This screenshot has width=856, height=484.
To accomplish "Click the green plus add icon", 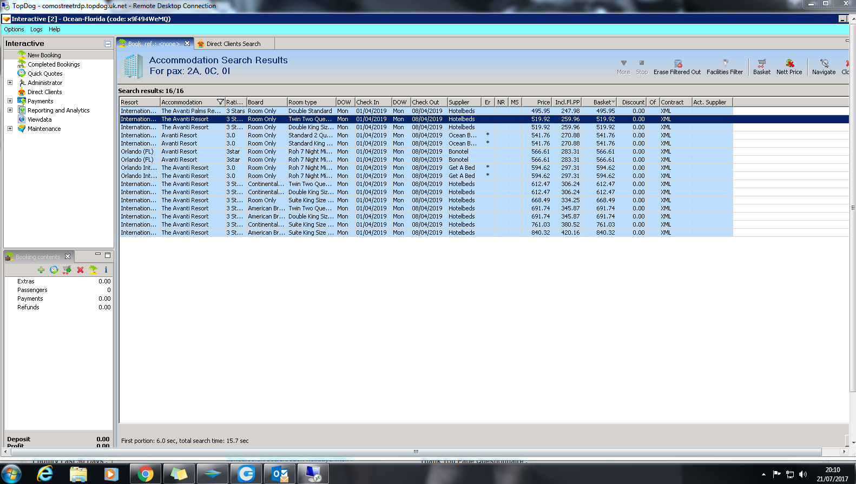I will click(x=41, y=270).
